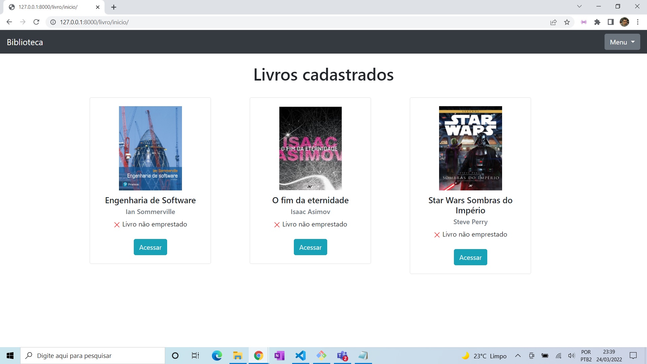Open the Biblioteca home link
The width and height of the screenshot is (647, 364).
pos(25,42)
